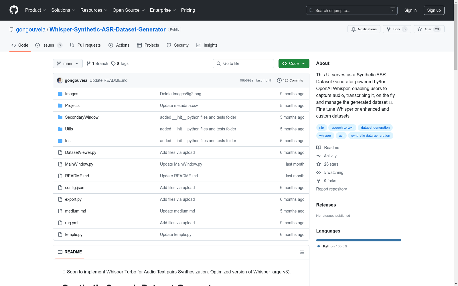Open the 128 Commits history link
This screenshot has height=286, width=458.
point(290,80)
